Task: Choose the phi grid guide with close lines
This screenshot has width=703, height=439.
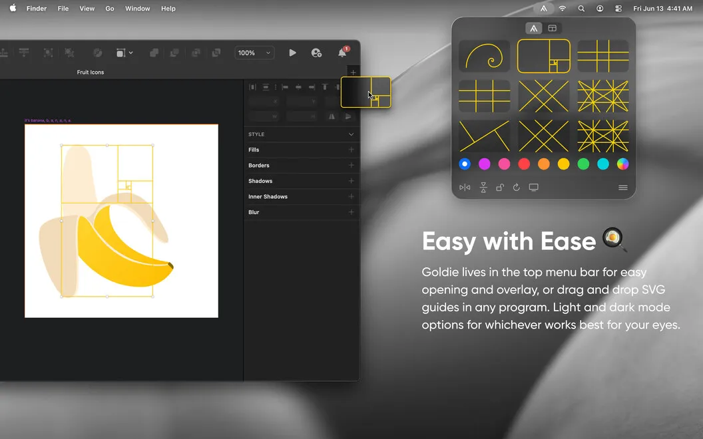Action: pyautogui.click(x=602, y=56)
